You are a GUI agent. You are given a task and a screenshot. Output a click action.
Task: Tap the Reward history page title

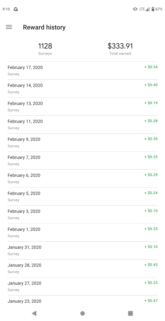44,27
